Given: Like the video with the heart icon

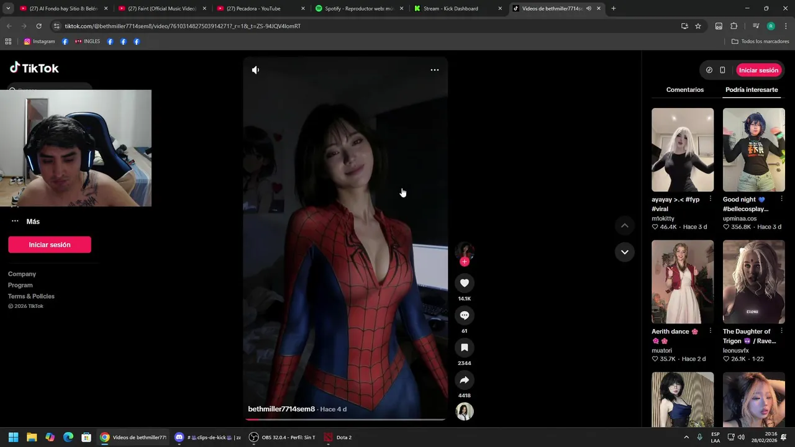Looking at the screenshot, I should point(465,283).
